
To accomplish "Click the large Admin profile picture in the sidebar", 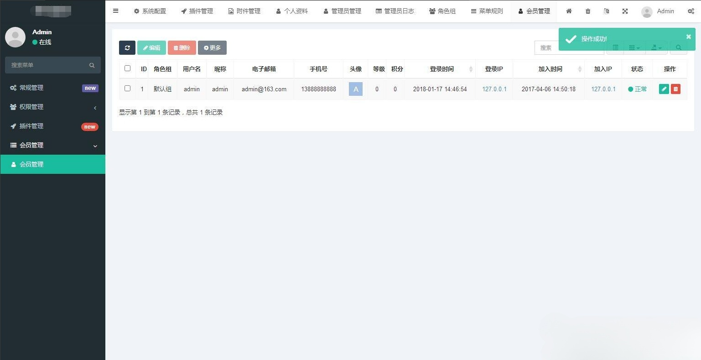I will [x=15, y=37].
